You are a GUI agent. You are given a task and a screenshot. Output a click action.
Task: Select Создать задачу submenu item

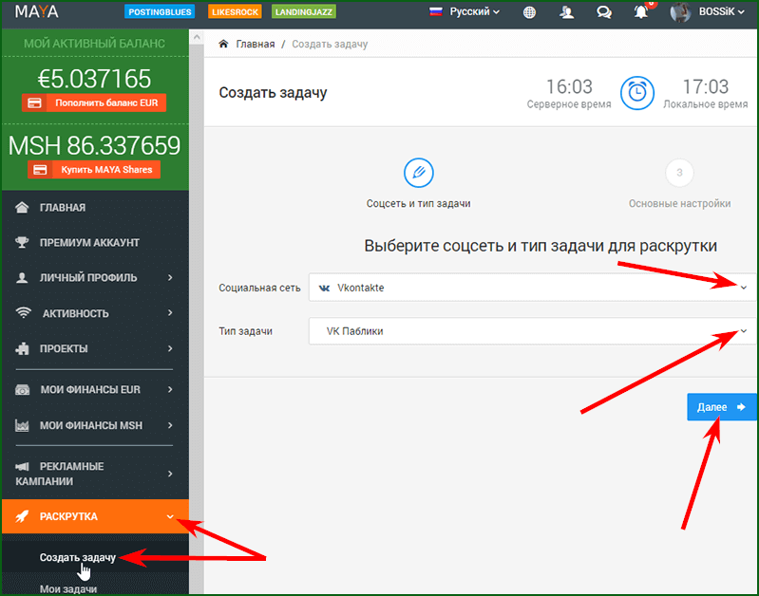coord(78,557)
